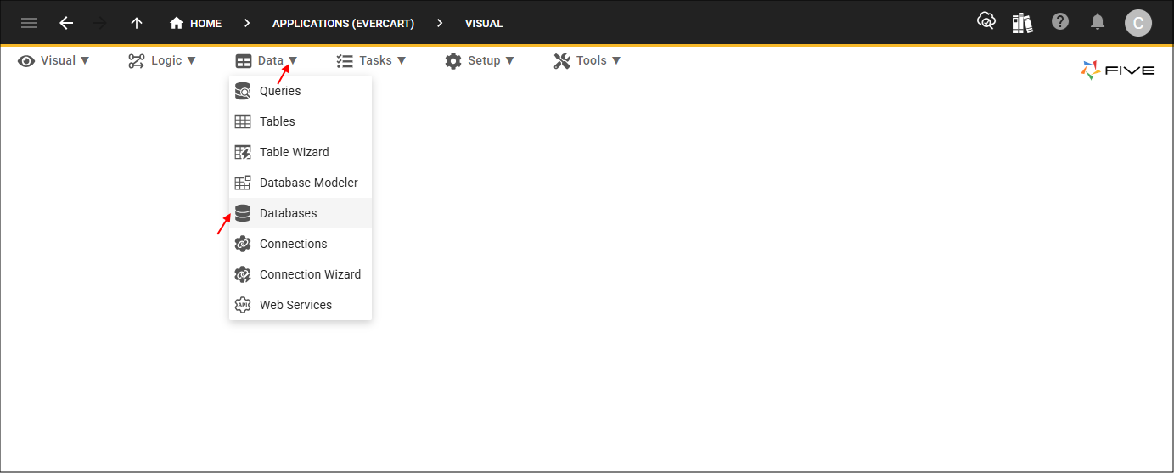The width and height of the screenshot is (1174, 473).
Task: Click the Web Services API icon
Action: point(243,305)
